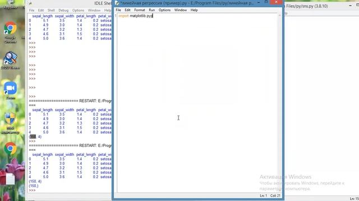Click line number 1 in editor gutter
The height and width of the screenshot is (201, 359).
(116, 16)
